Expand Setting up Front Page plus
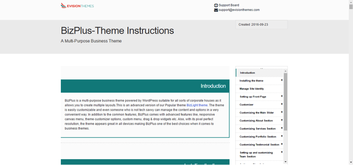Viewport: 353px width, 165px height. 282,96
